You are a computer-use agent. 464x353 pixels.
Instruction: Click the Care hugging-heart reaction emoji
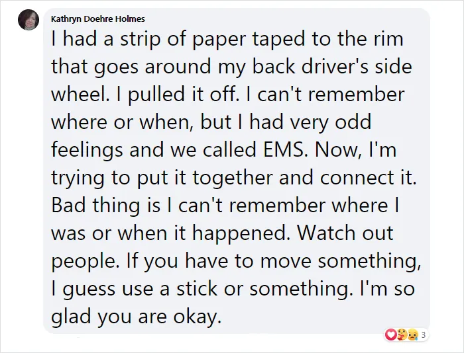point(402,334)
